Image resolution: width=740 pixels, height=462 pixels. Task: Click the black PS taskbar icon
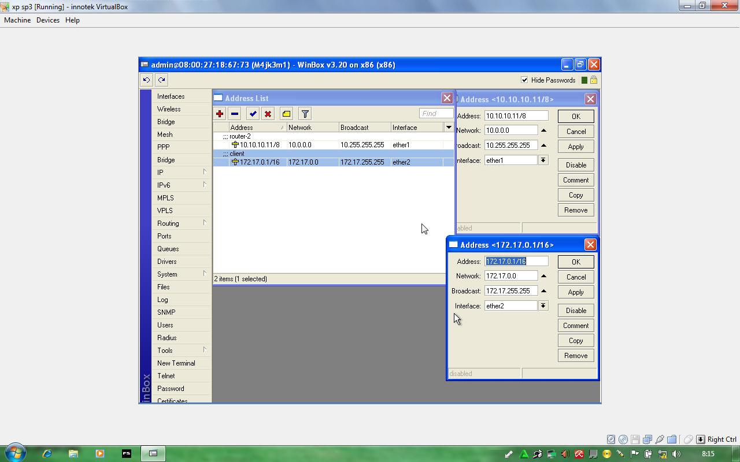point(126,453)
